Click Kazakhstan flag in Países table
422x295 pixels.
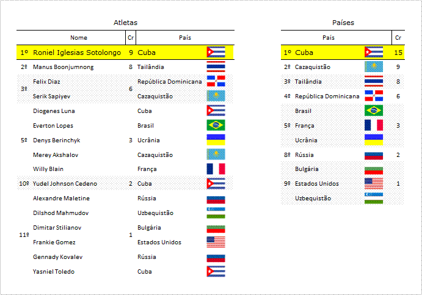[x=374, y=67]
